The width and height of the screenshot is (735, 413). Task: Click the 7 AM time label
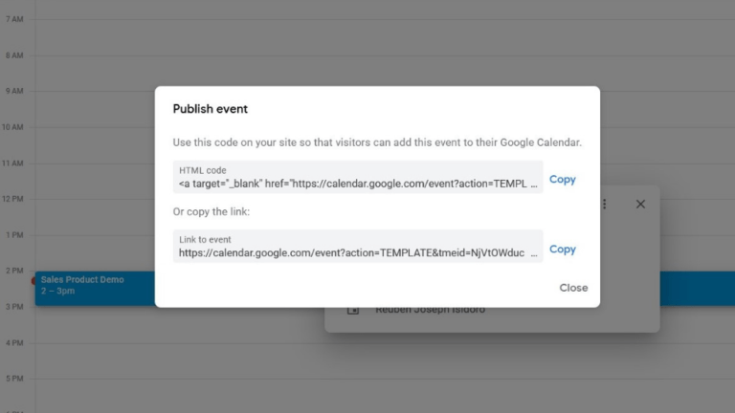coord(14,19)
